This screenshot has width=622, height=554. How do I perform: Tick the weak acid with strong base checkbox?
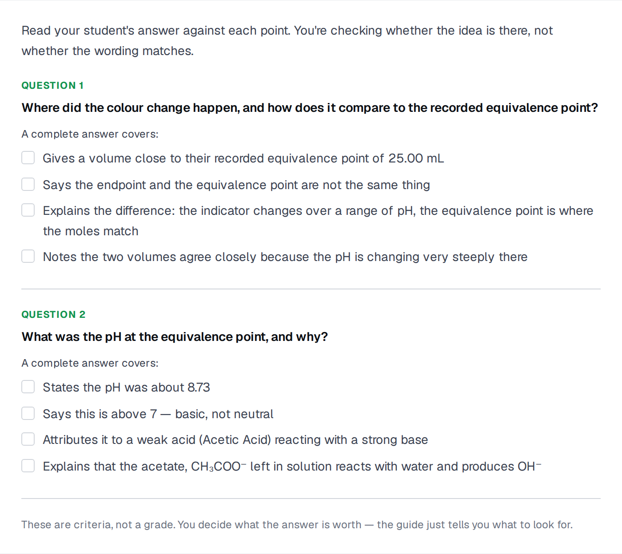28,439
